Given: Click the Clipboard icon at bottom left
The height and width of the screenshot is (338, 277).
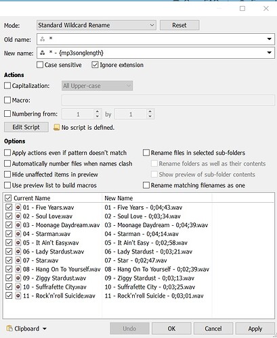Looking at the screenshot, I should point(9,329).
